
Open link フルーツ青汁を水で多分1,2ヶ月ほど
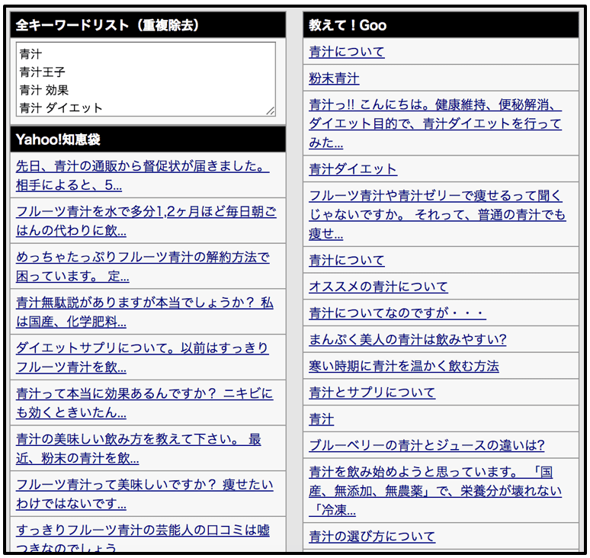(146, 221)
